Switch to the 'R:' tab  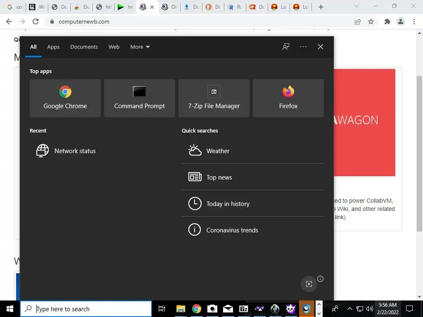pos(235,7)
